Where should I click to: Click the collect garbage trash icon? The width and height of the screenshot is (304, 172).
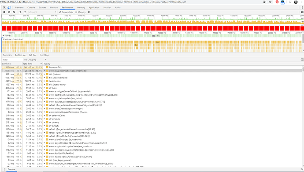(89, 12)
